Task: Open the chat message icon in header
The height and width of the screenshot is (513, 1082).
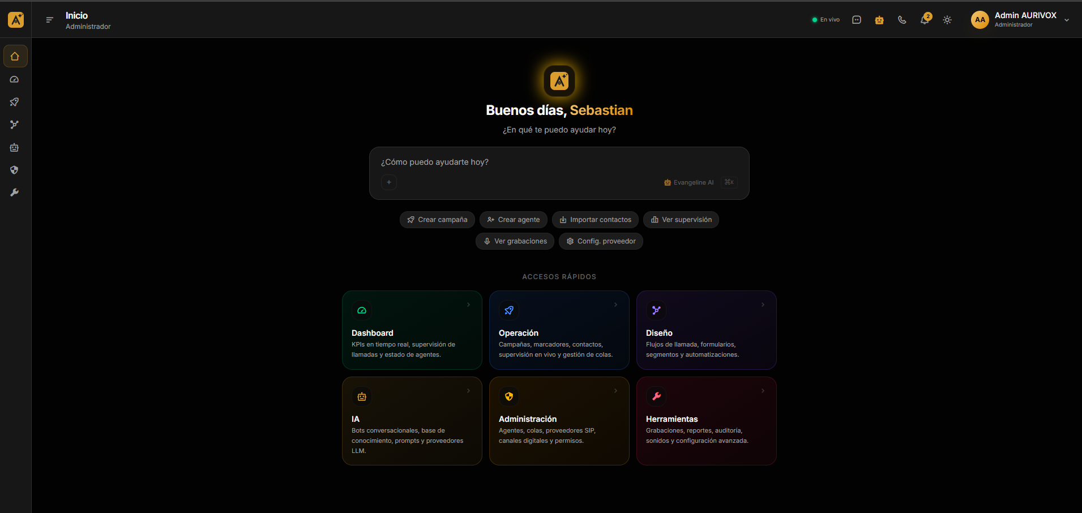Action: (x=857, y=20)
